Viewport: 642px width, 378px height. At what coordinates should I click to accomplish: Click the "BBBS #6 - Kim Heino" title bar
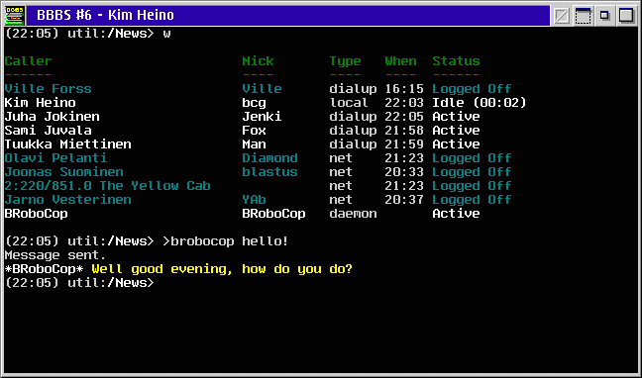[288, 16]
